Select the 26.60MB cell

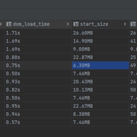101,33
